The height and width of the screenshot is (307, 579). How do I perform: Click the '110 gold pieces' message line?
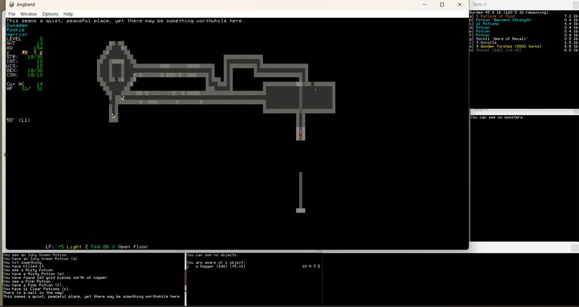coord(55,278)
